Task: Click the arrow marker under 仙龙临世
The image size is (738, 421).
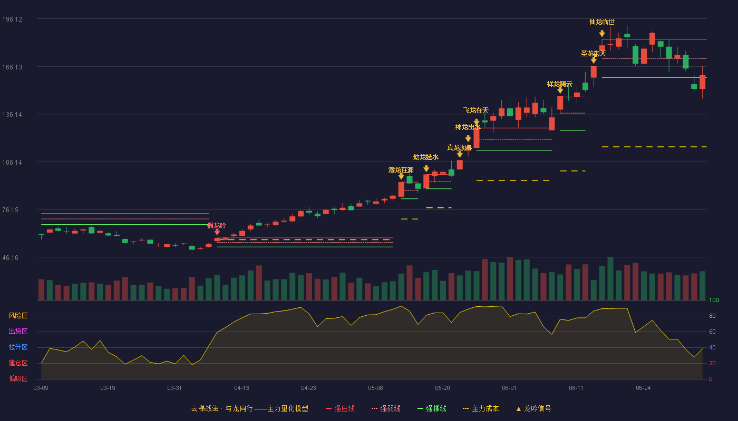Action: (x=602, y=33)
